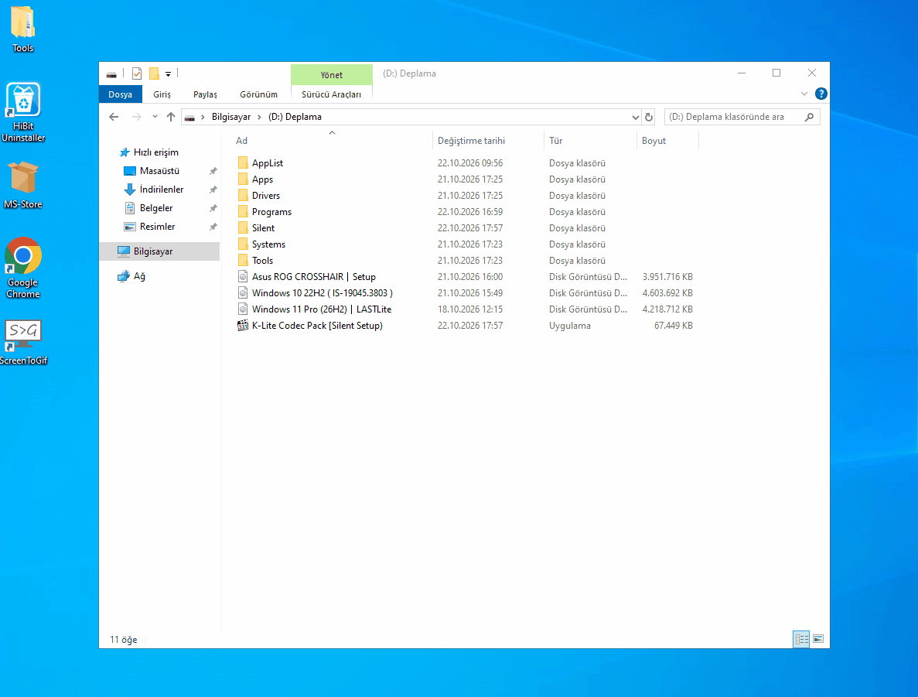Image resolution: width=918 pixels, height=697 pixels.
Task: Open the recent locations dropdown arrow
Action: (155, 117)
